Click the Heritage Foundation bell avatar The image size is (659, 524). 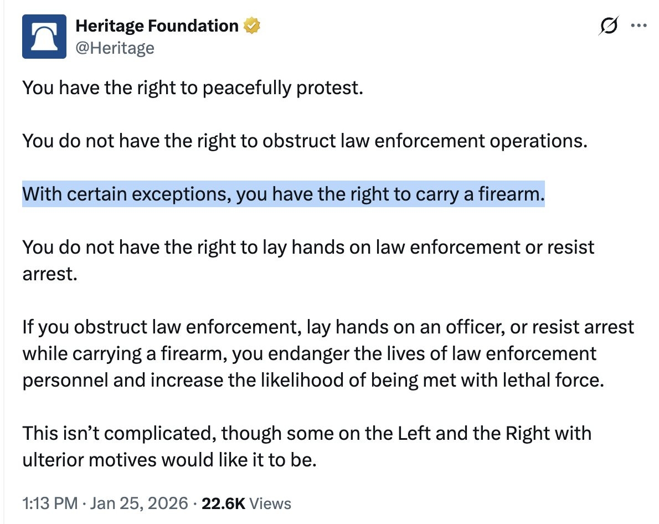click(x=44, y=36)
